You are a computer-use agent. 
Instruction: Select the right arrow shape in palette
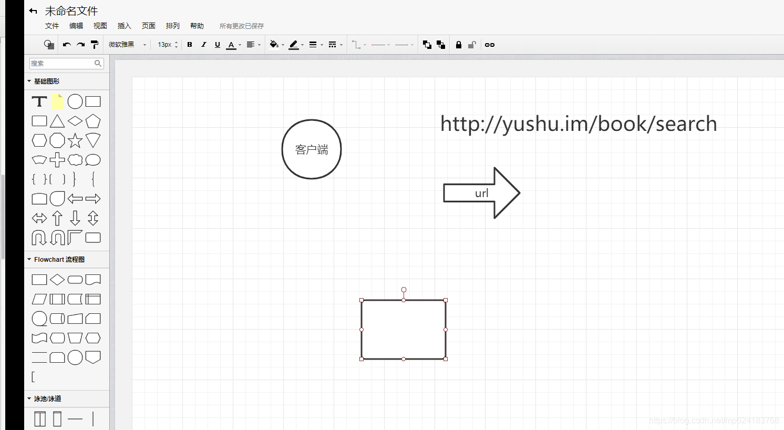(93, 199)
